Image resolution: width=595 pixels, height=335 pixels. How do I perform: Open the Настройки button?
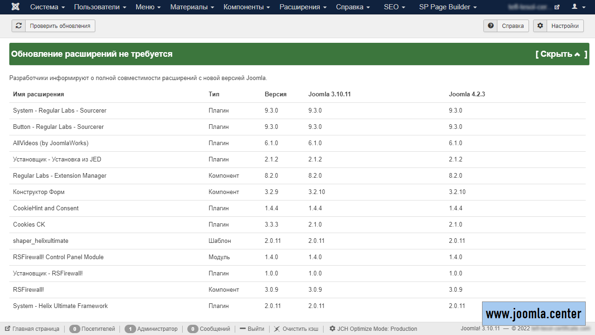pyautogui.click(x=558, y=26)
